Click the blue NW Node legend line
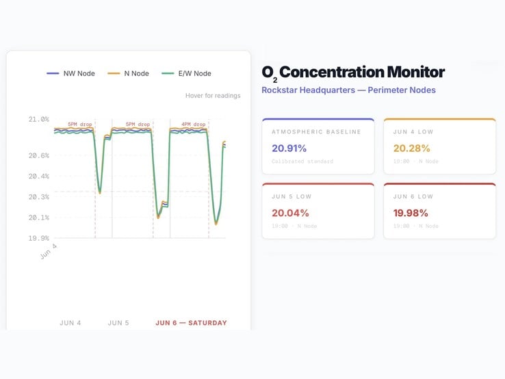The image size is (505, 379). pos(53,73)
